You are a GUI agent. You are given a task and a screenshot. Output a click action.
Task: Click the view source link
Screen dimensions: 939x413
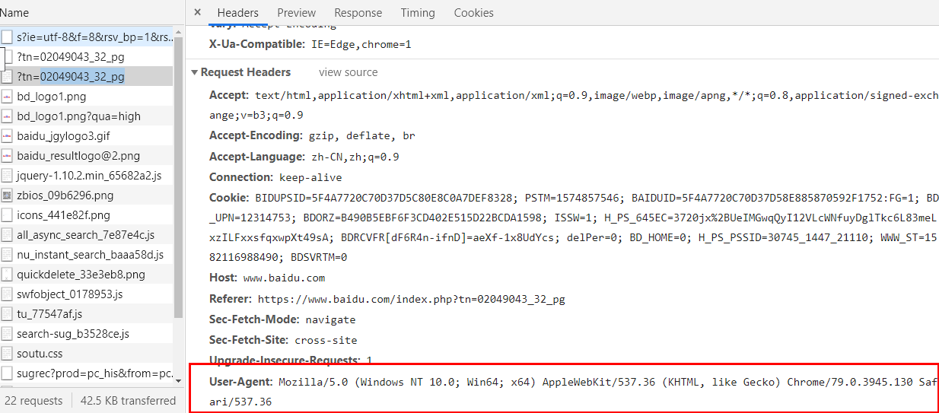click(x=348, y=72)
